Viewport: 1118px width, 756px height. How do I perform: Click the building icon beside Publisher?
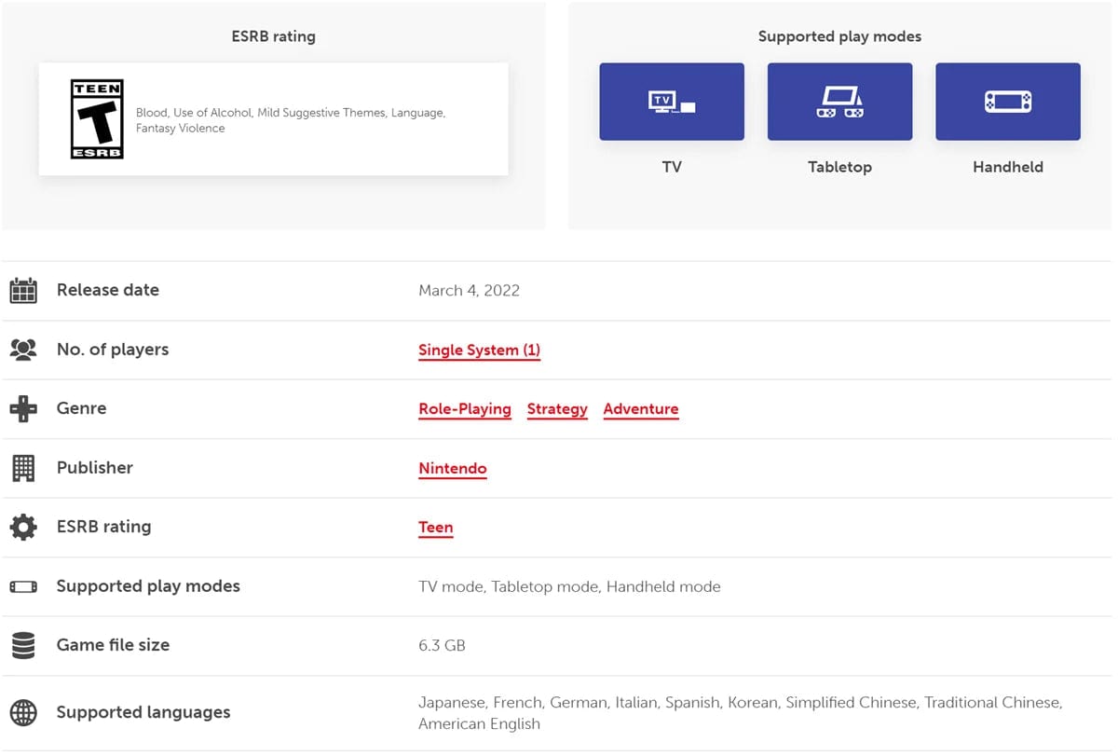23,468
